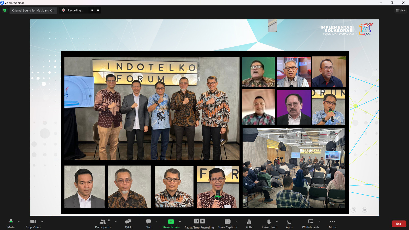Expand the Share Screen options arrow
Screen dimensions: 409x230
pos(180,222)
